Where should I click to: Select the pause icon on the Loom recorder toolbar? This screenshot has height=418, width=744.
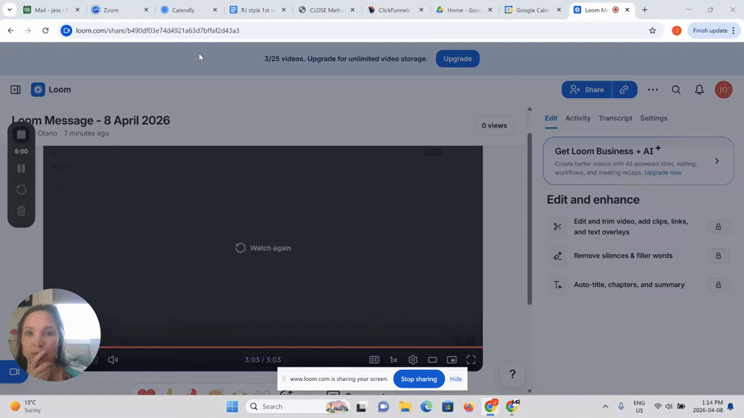(21, 168)
